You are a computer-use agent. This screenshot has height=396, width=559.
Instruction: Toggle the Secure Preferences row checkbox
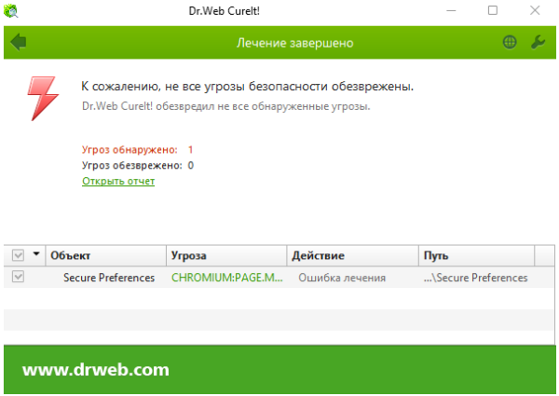18,277
